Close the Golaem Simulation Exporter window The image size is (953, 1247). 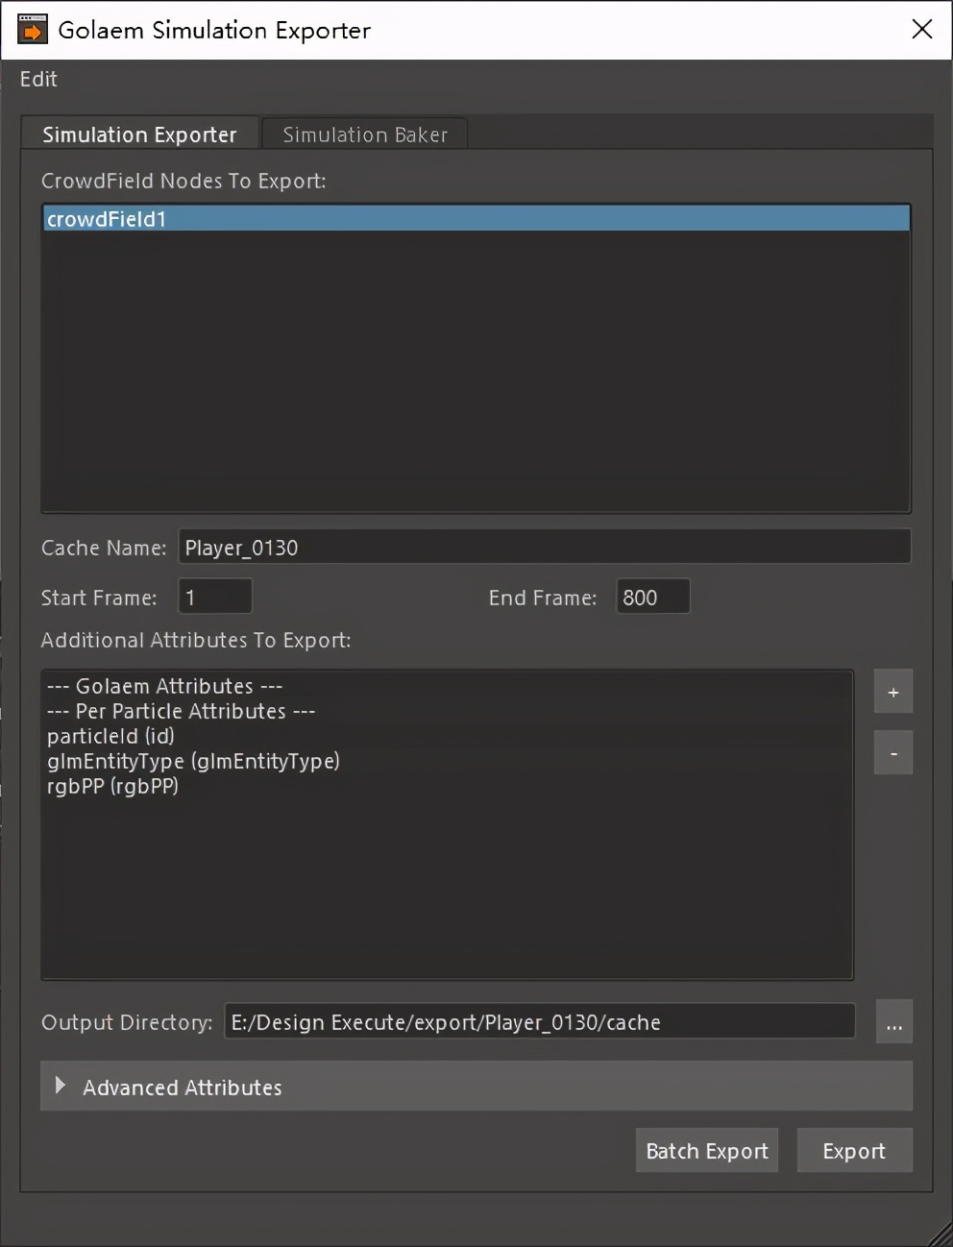point(921,30)
